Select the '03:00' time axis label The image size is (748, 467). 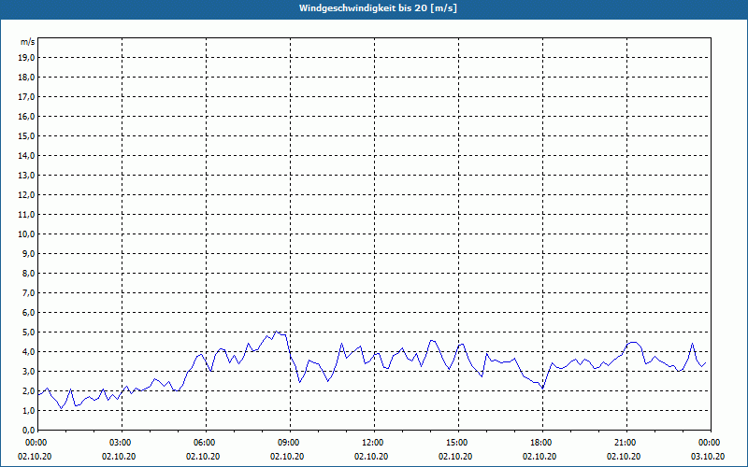tap(122, 443)
